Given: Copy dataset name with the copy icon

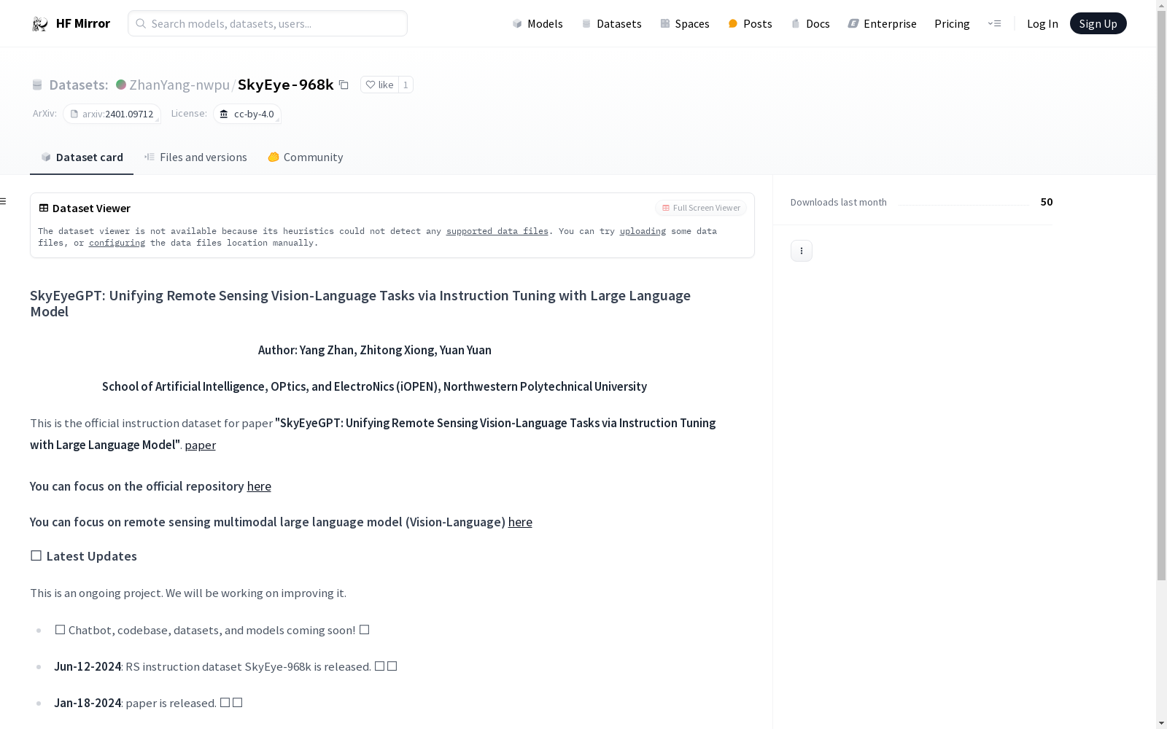Looking at the screenshot, I should click(344, 85).
